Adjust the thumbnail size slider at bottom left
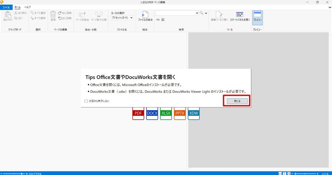 point(14,174)
